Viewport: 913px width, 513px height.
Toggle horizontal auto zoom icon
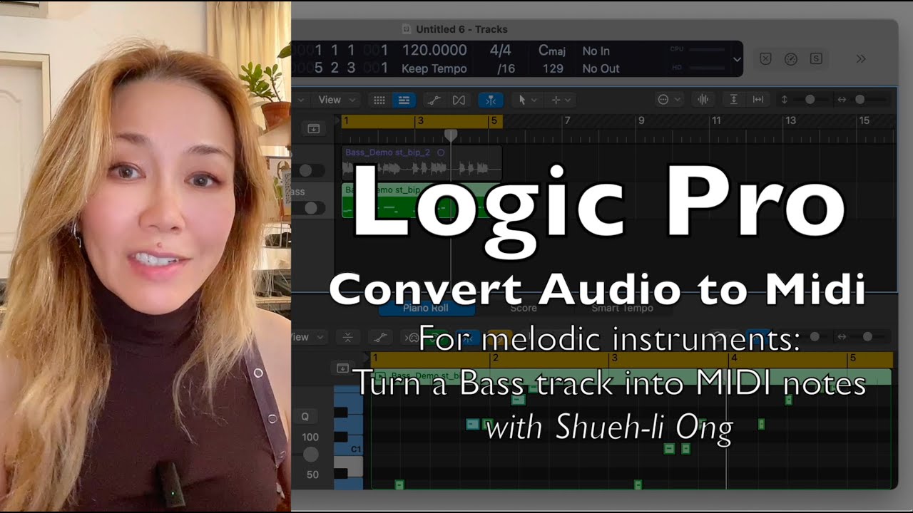[x=758, y=100]
